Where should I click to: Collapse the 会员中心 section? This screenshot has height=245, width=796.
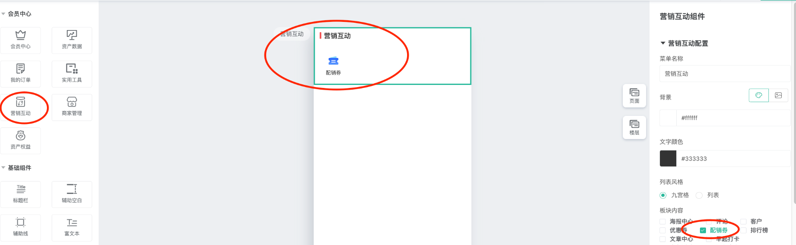pos(3,14)
